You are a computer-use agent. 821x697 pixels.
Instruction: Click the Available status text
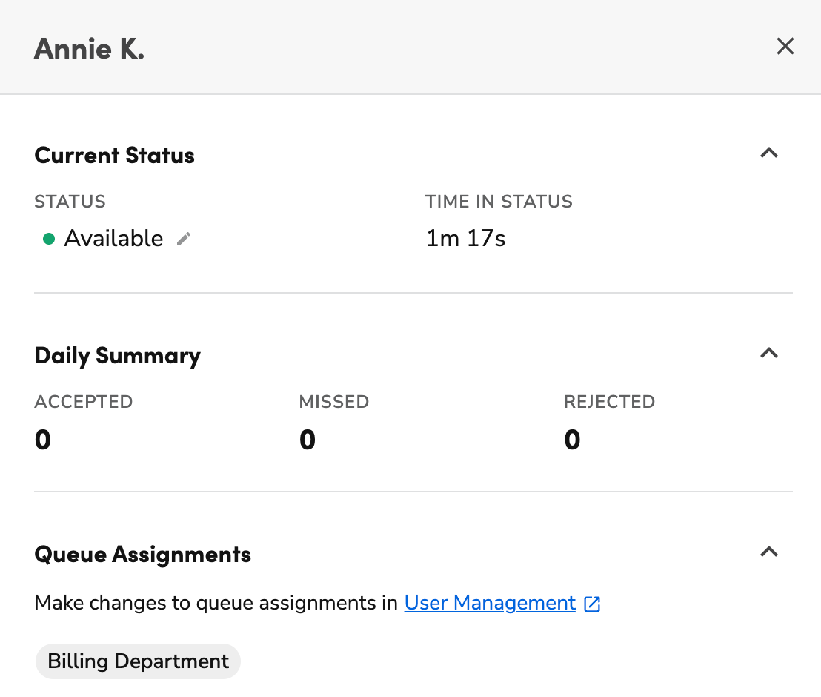click(x=113, y=239)
